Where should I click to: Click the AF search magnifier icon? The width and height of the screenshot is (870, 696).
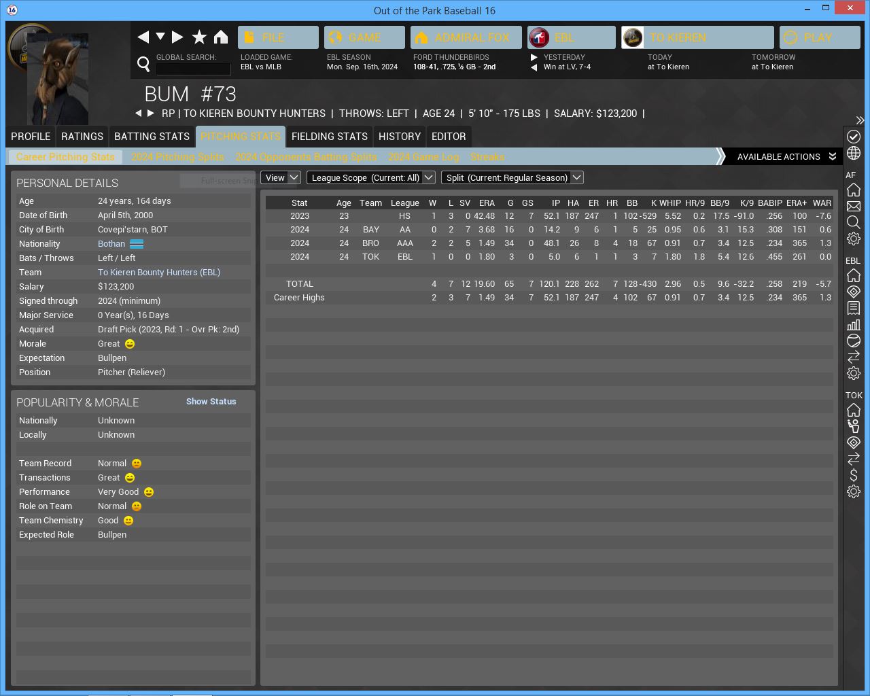(x=854, y=222)
